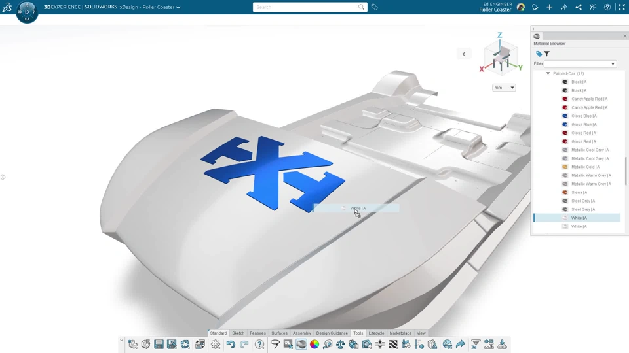The height and width of the screenshot is (353, 629).
Task: Click the share arrow icon in top bar
Action: tap(563, 7)
